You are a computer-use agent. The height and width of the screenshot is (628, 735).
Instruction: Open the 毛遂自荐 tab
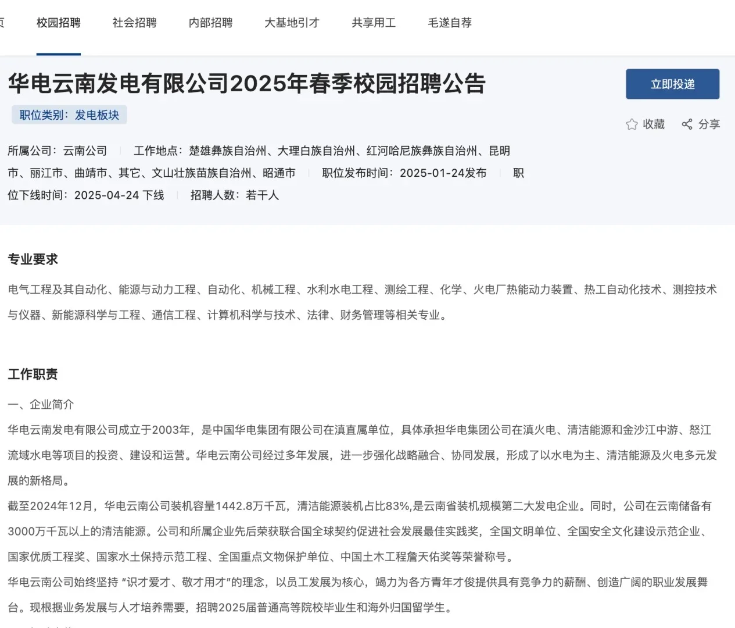tap(449, 23)
